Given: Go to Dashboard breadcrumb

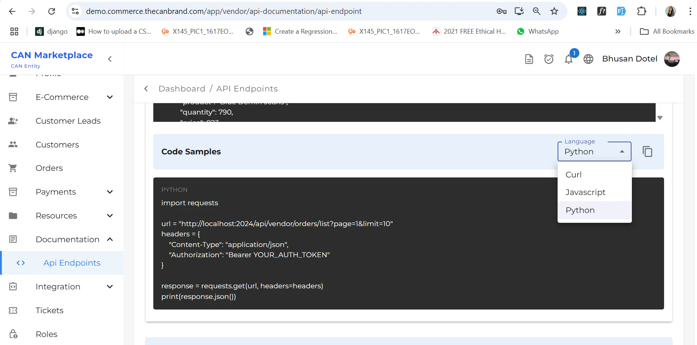Looking at the screenshot, I should (182, 89).
